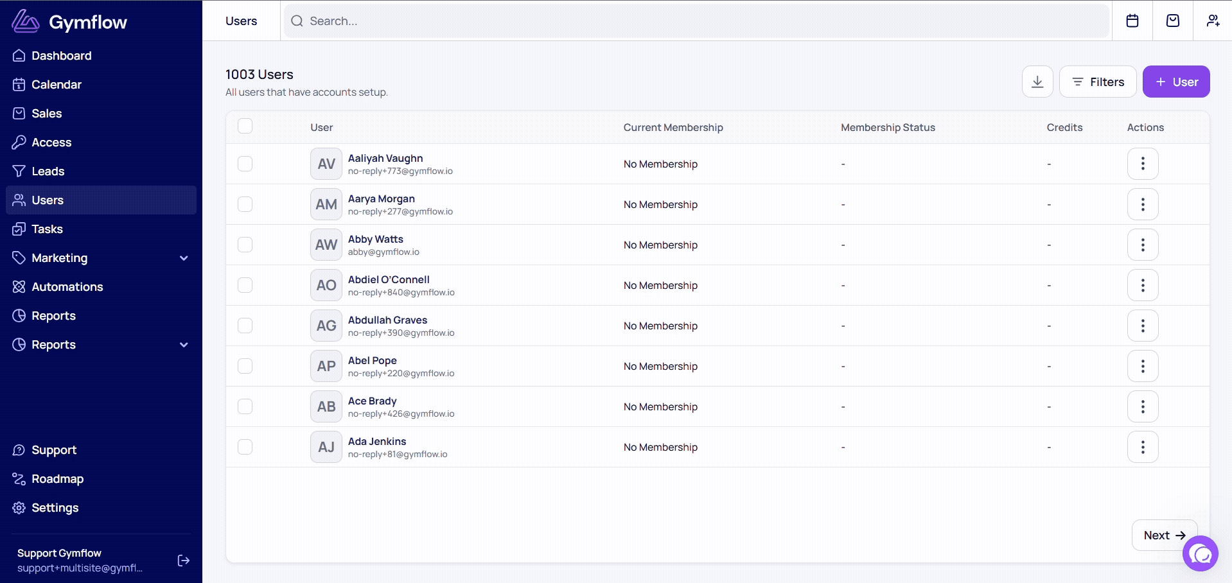Viewport: 1232px width, 583px height.
Task: Expand the second Reports item's chevron
Action: [x=184, y=345]
